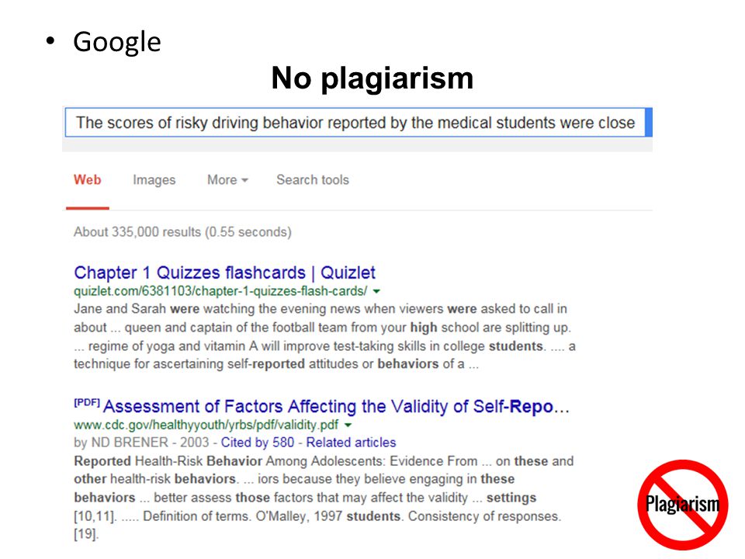Click the blue search button edge
Image resolution: width=745 pixels, height=559 pixels.
(x=649, y=123)
